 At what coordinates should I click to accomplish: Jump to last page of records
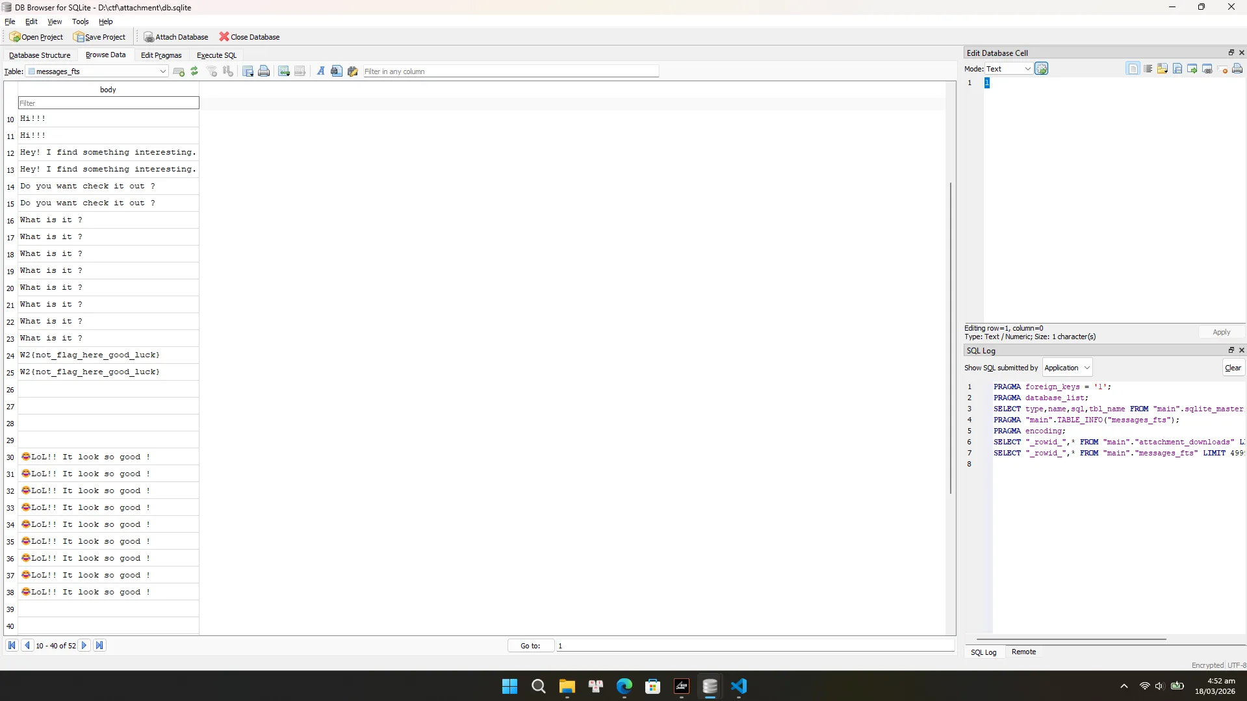point(99,646)
